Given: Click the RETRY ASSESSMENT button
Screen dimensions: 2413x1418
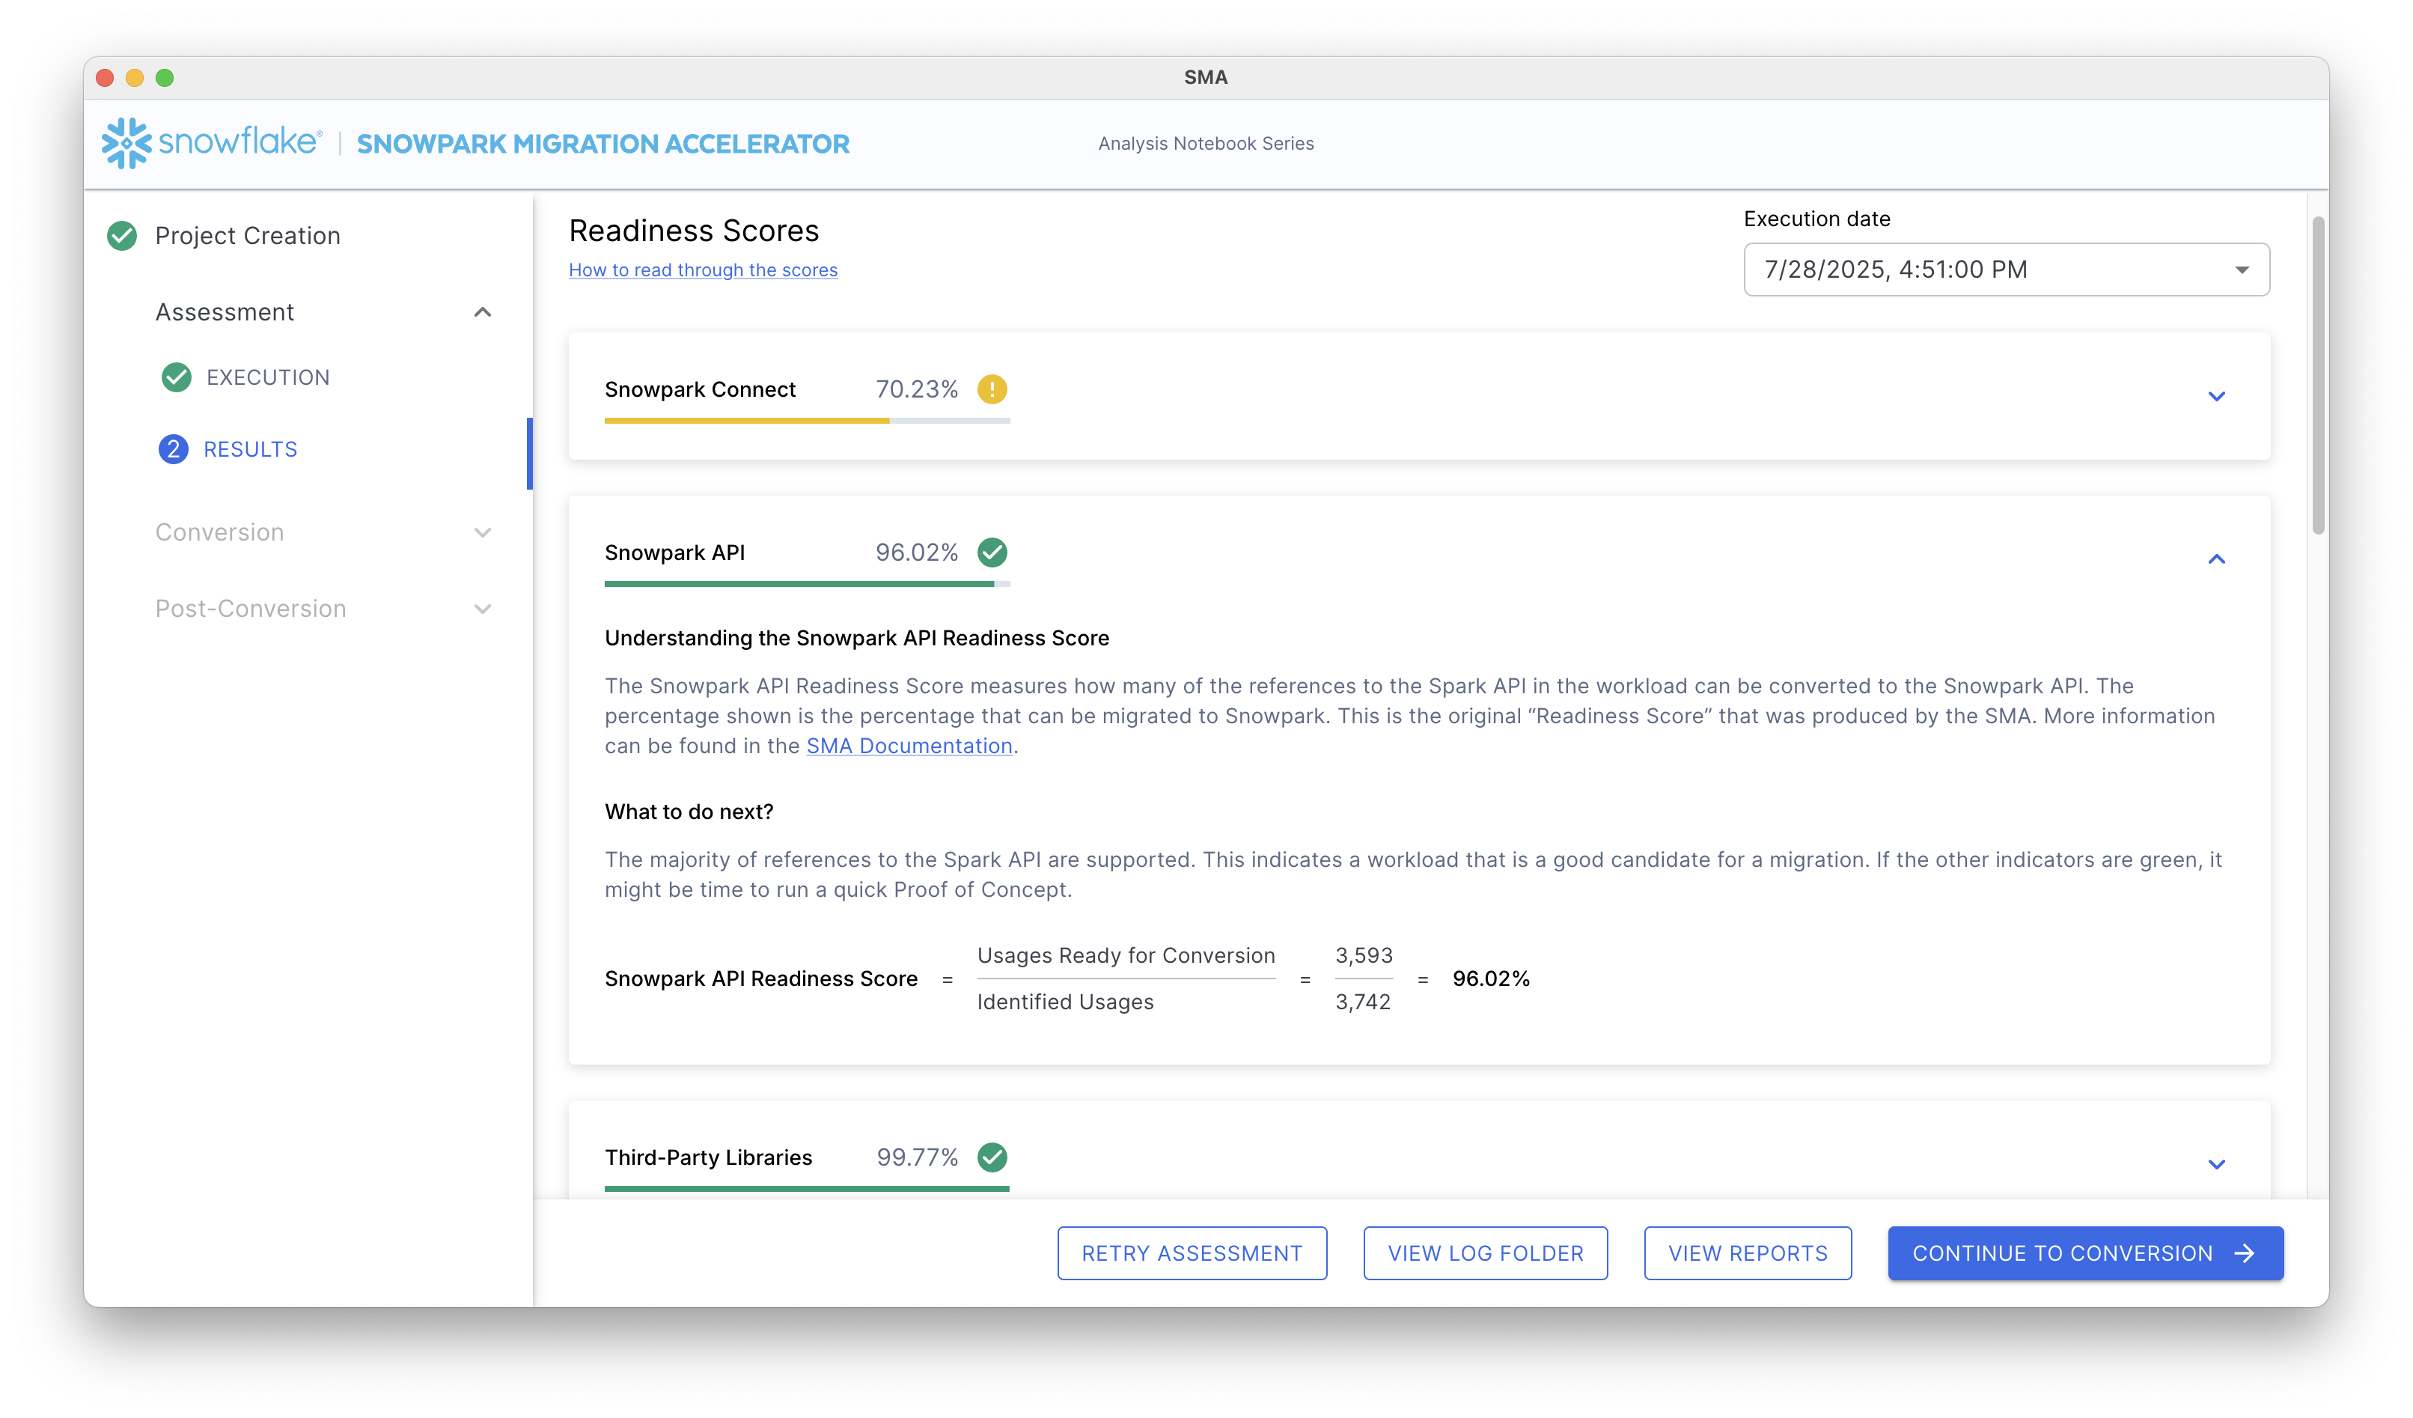Looking at the screenshot, I should pos(1192,1253).
